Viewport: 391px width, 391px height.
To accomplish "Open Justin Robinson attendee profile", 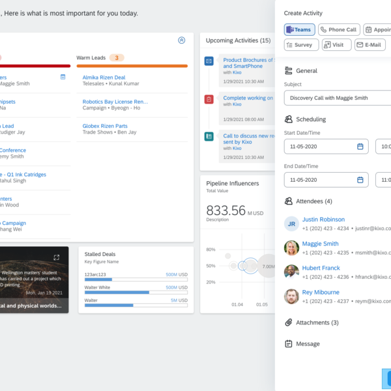I will click(x=323, y=220).
